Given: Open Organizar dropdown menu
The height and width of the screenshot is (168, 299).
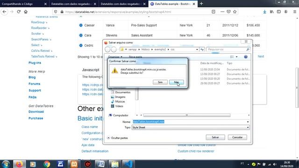Looking at the screenshot, I should [115, 57].
